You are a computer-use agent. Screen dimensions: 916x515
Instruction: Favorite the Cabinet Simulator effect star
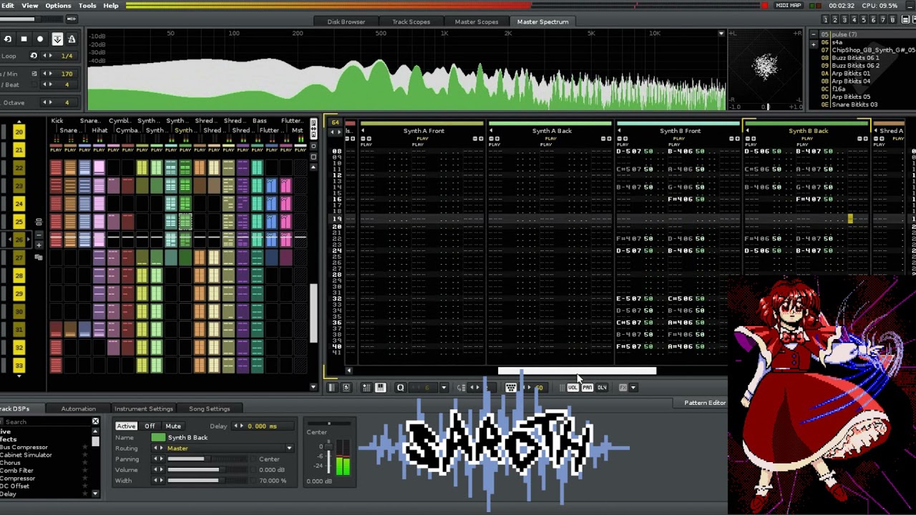84,455
